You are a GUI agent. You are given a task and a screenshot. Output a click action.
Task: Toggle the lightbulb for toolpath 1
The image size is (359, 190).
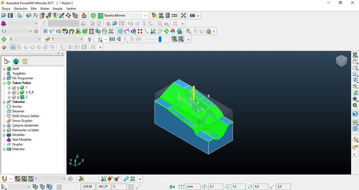(18, 88)
